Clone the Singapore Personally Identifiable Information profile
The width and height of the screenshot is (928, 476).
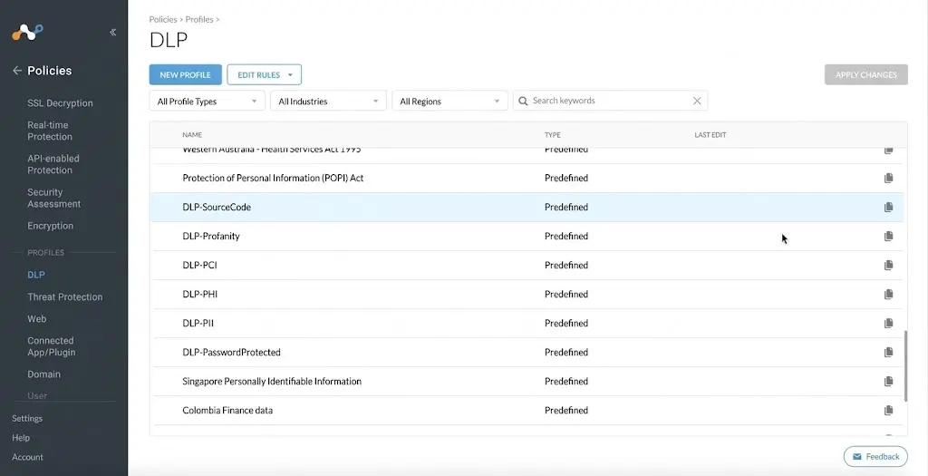coord(888,382)
